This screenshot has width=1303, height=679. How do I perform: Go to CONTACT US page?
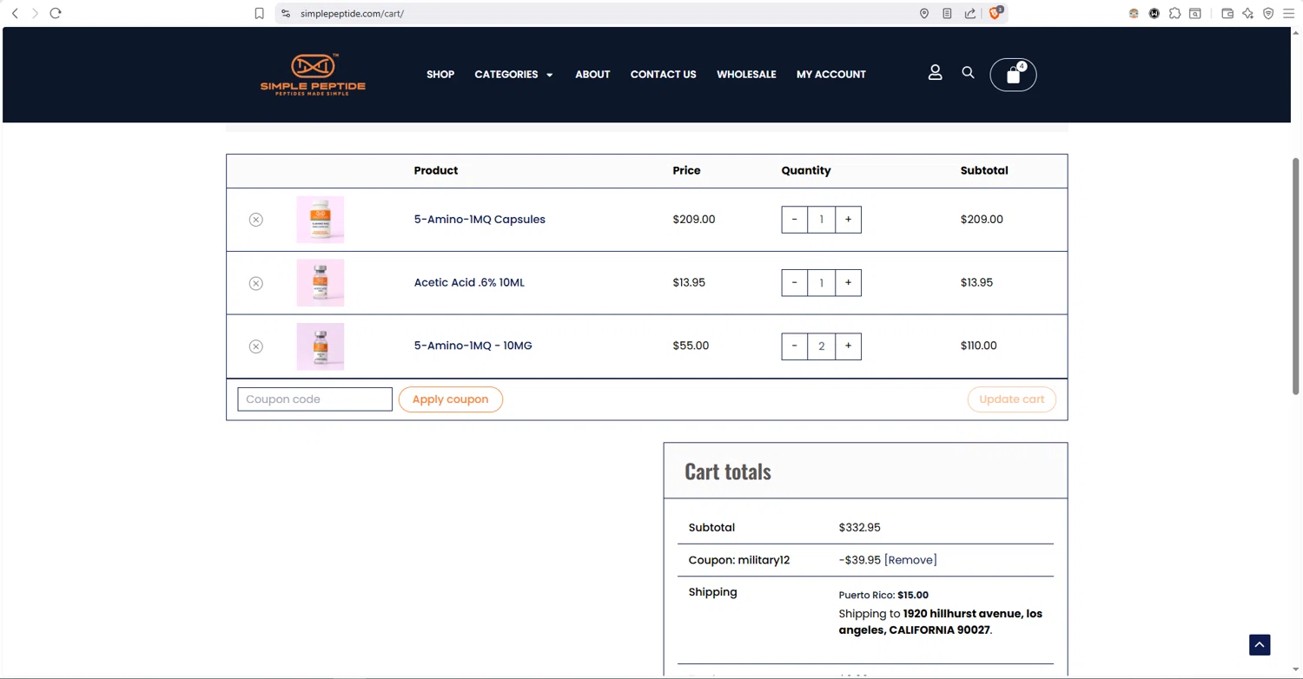[x=663, y=75]
